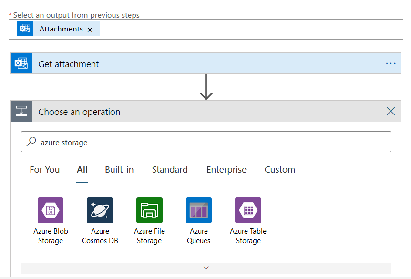Expand connectors list with the down chevron

206,268
